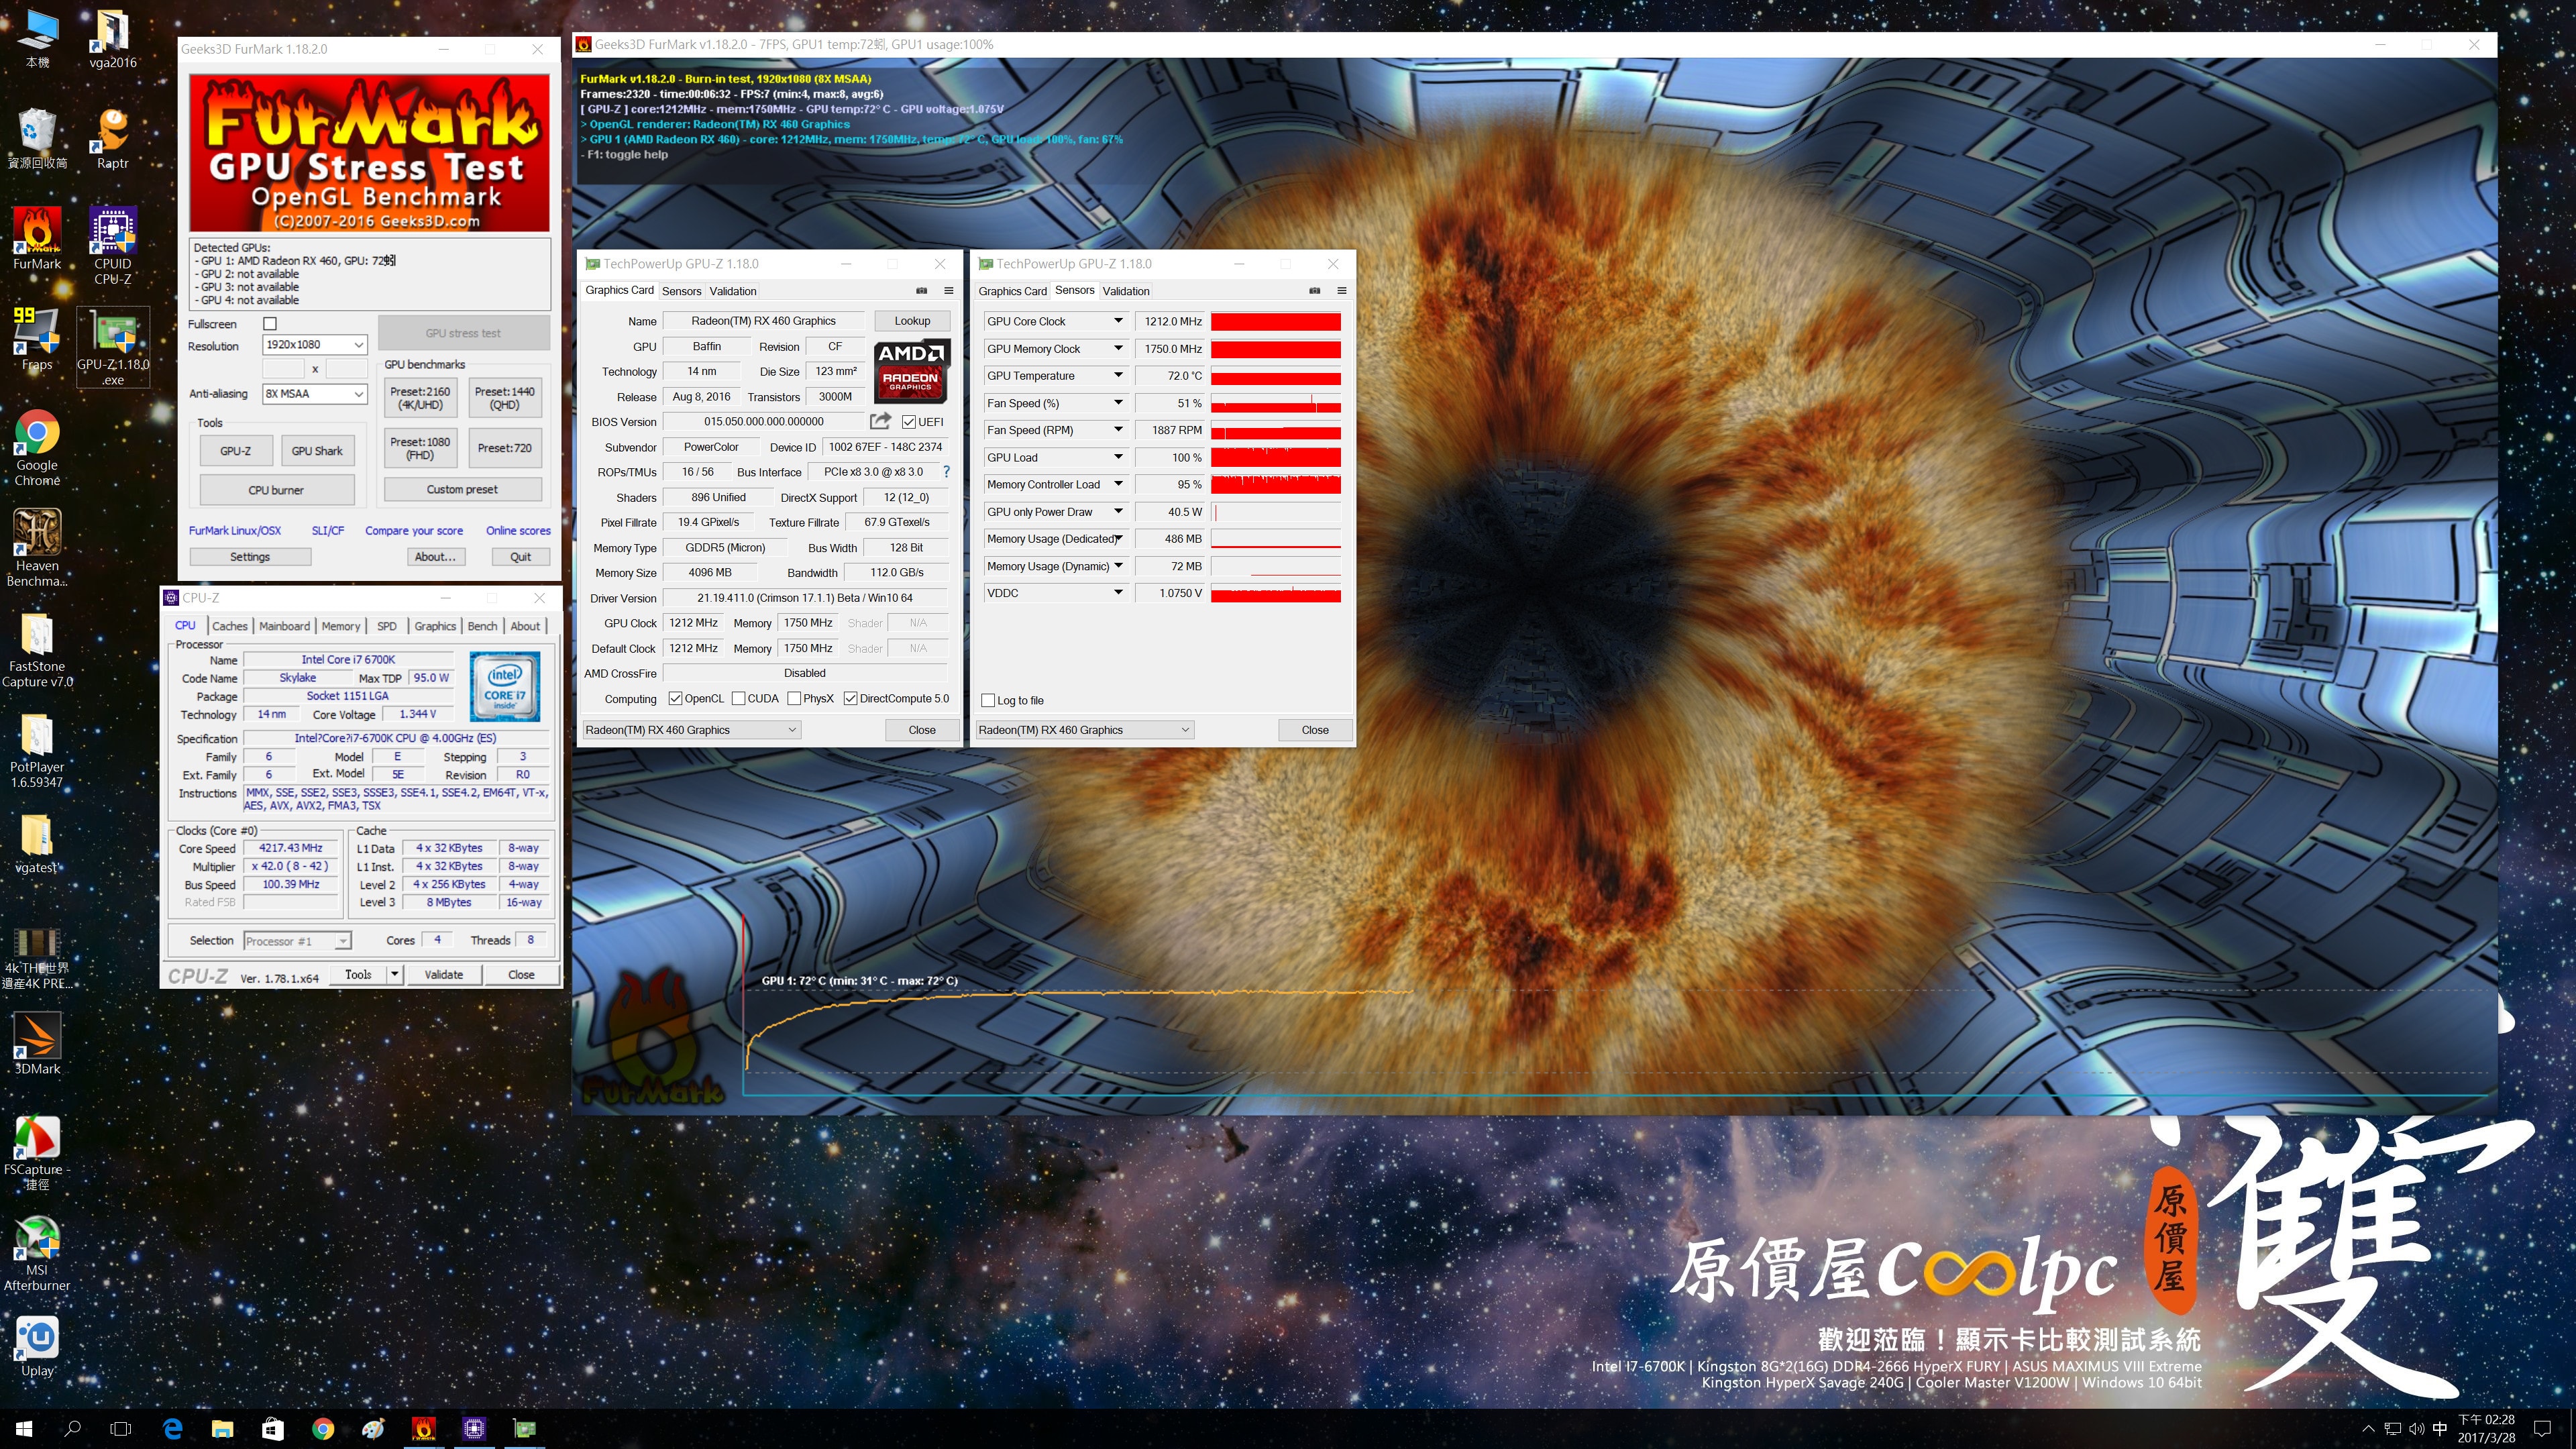Image resolution: width=2576 pixels, height=1449 pixels.
Task: Open the Google Chrome desktop shortcut
Action: tap(37, 448)
